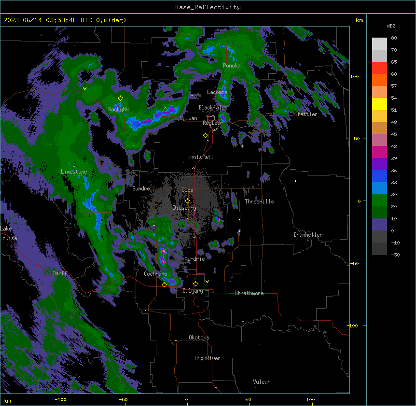
Task: Click the magenta storm cell southwest of ThreeHills
Action: [x=218, y=219]
